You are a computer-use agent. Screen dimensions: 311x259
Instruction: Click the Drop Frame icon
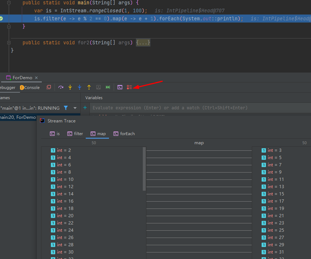click(x=98, y=87)
